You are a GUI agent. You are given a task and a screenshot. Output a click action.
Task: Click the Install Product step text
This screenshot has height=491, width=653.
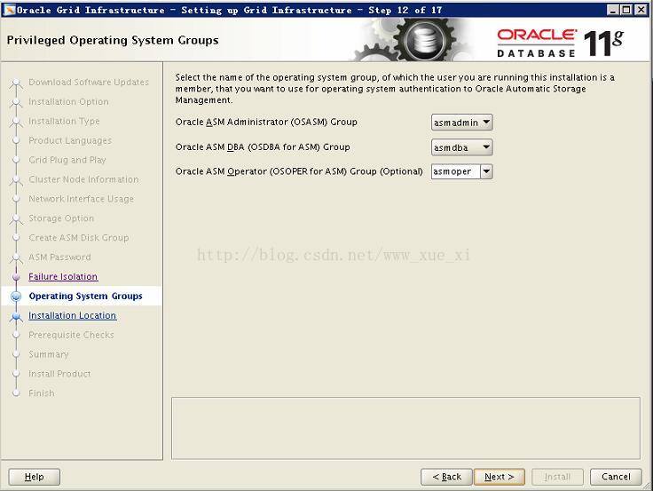tap(59, 374)
